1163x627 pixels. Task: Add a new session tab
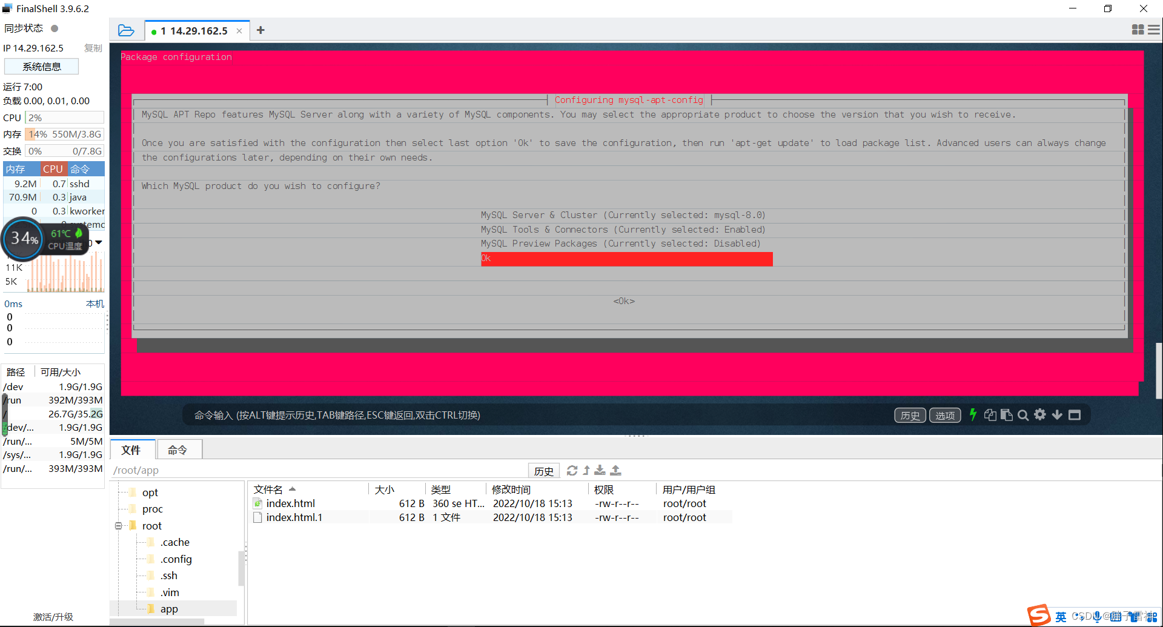coord(260,30)
